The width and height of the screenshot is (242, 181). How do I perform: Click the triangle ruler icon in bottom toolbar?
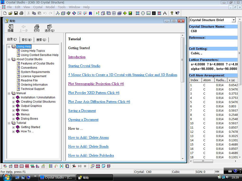coord(38,166)
